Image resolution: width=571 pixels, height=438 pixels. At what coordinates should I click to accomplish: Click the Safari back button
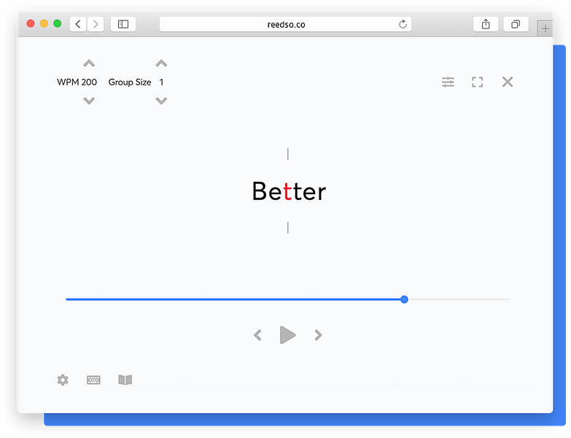point(78,24)
